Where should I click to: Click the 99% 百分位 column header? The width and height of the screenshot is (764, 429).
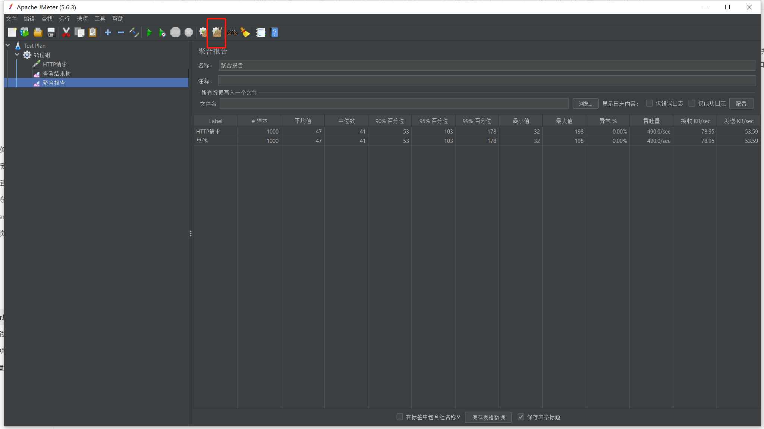477,121
